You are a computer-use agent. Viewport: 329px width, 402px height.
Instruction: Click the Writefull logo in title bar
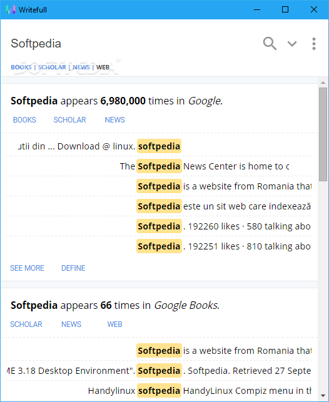(11, 10)
